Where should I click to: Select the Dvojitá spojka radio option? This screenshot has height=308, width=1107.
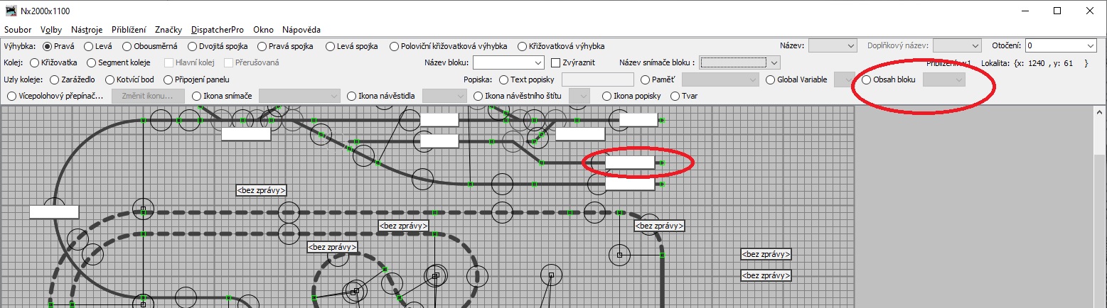click(193, 46)
